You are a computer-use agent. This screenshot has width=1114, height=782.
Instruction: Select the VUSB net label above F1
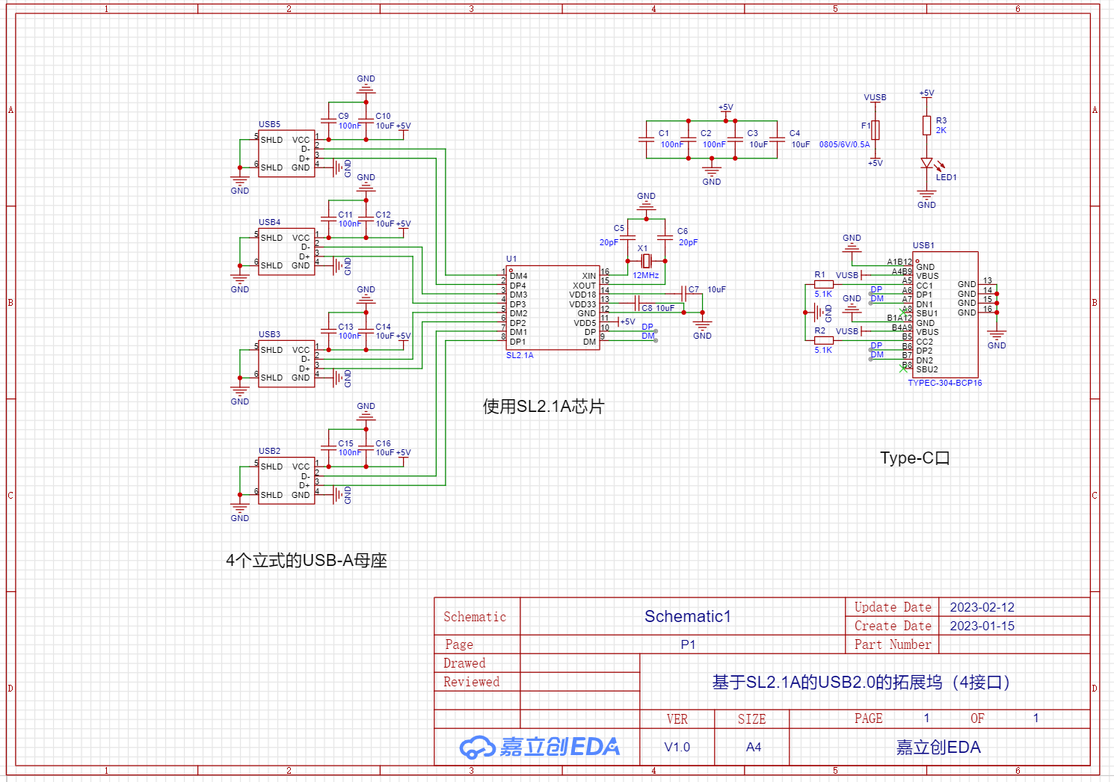[x=875, y=97]
